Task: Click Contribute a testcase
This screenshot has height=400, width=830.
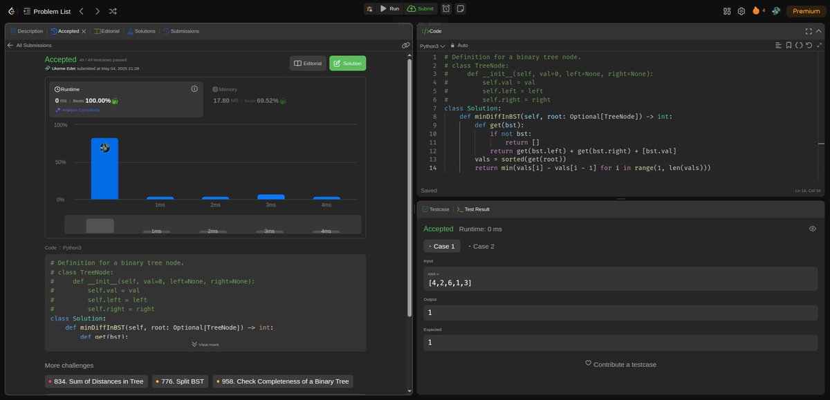Action: click(x=620, y=363)
